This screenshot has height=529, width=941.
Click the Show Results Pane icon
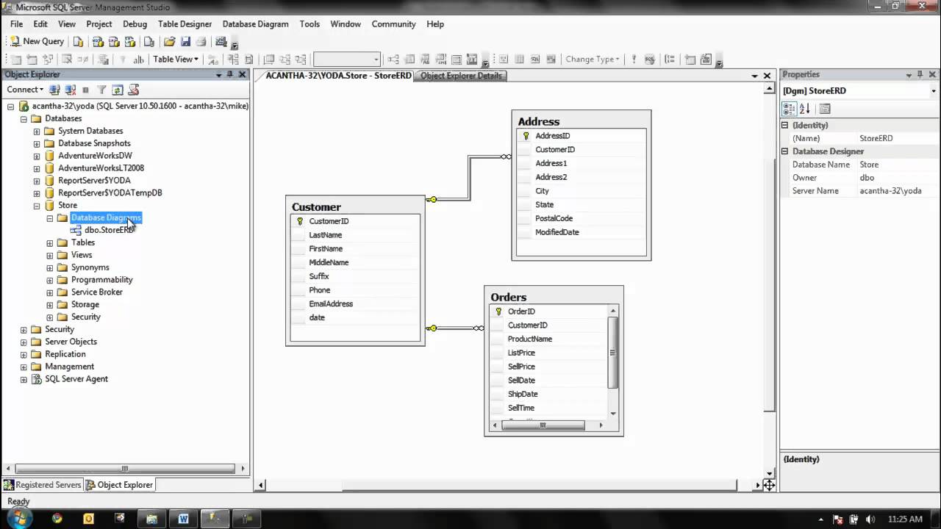pyautogui.click(x=551, y=59)
